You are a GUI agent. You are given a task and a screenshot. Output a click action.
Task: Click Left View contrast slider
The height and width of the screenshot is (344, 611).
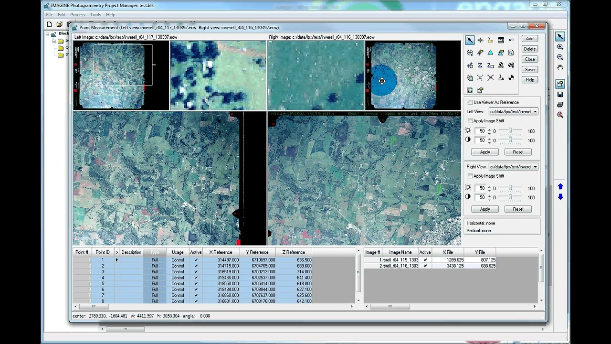pos(510,140)
